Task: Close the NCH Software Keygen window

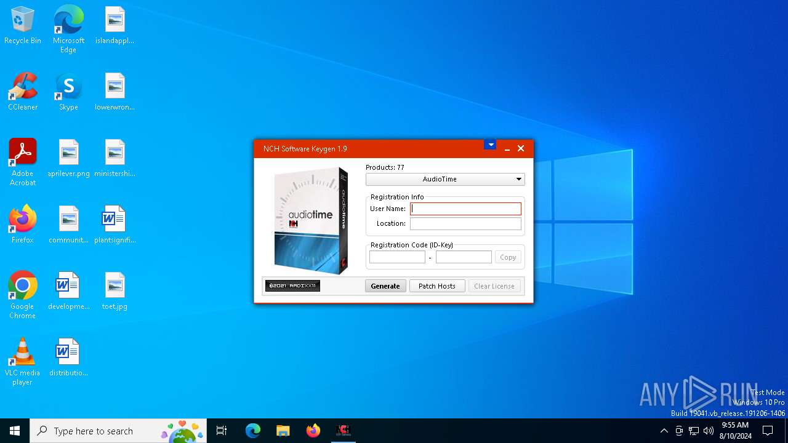Action: pos(521,148)
